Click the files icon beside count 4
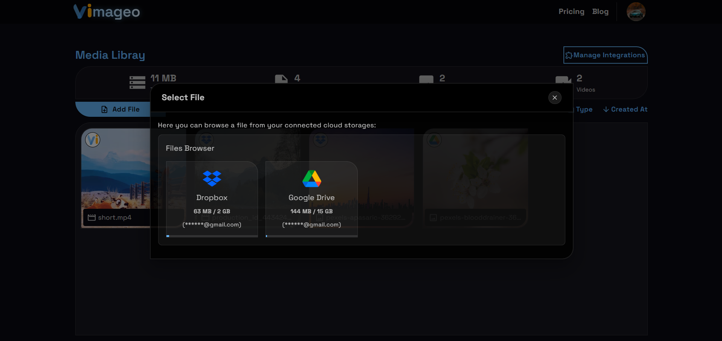722x341 pixels. (281, 79)
